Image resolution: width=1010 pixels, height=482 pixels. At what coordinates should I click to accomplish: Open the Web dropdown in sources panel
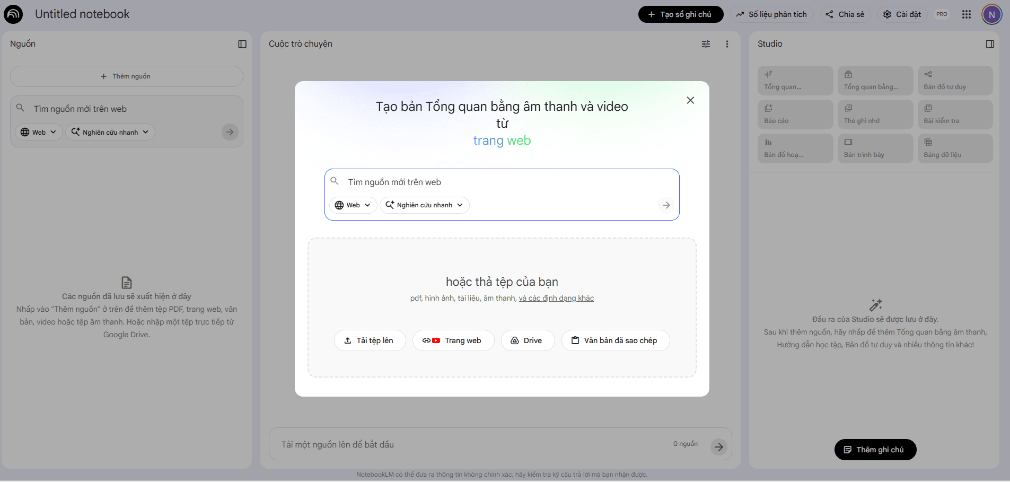(39, 132)
